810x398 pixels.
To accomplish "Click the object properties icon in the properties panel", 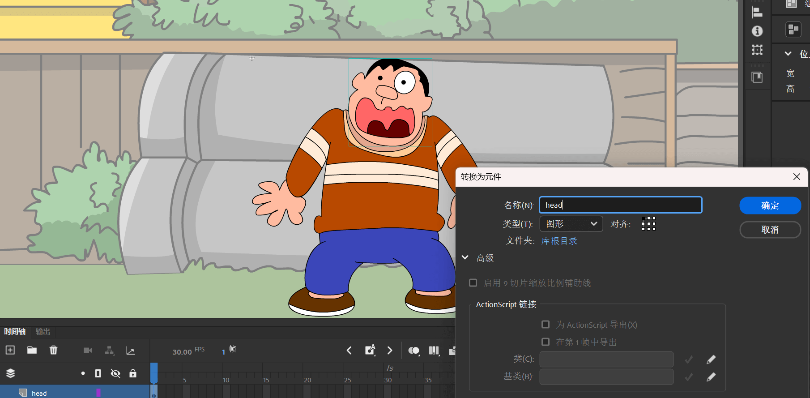I will click(793, 30).
